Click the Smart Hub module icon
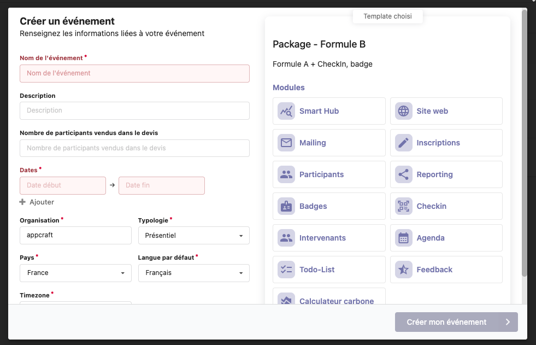536x345 pixels. pyautogui.click(x=286, y=111)
